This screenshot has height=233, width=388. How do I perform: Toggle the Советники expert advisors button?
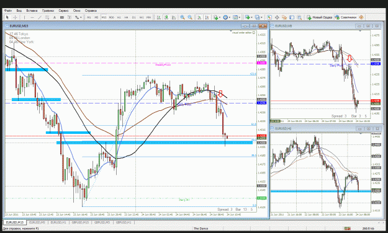point(346,17)
